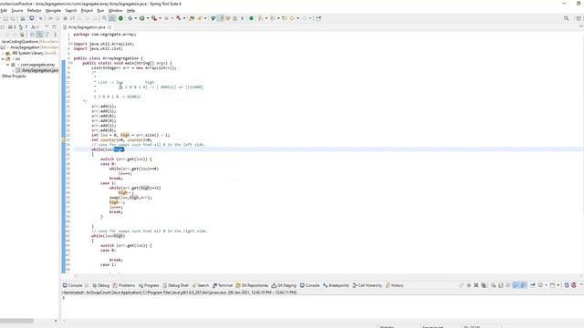The width and height of the screenshot is (584, 328).
Task: Switch to the Debug Shell tab
Action: point(175,285)
